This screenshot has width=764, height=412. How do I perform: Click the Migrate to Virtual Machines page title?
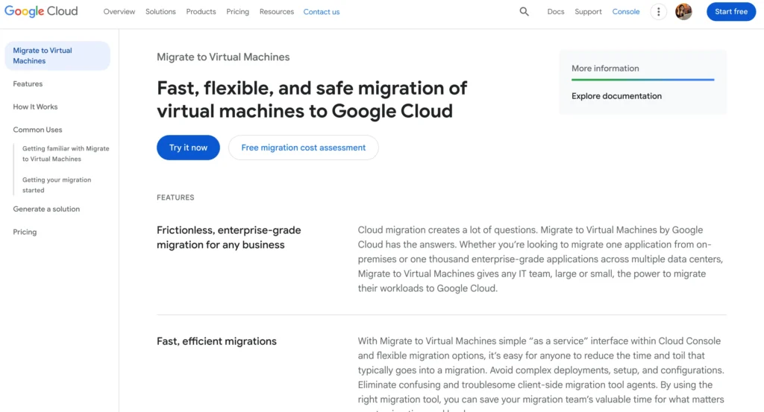tap(223, 57)
